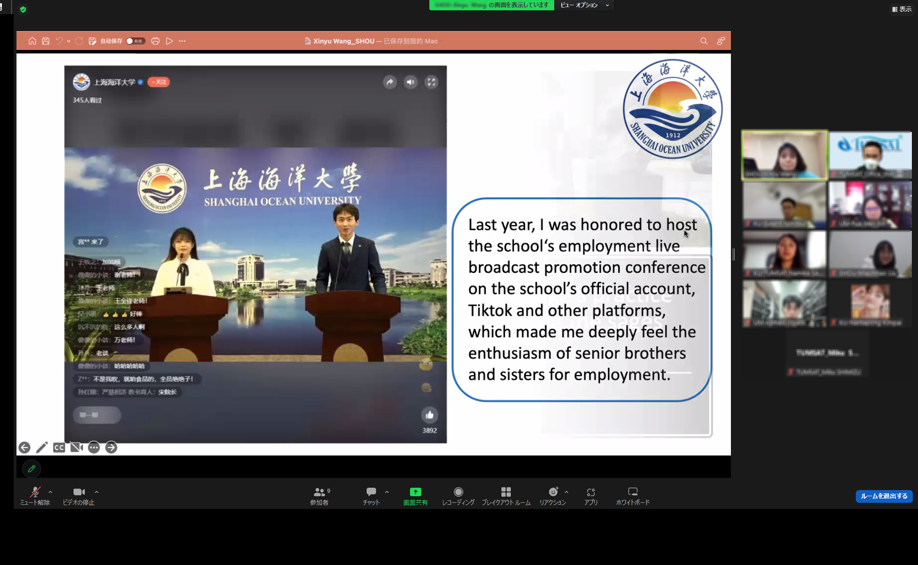The image size is (918, 565).
Task: Click the volume icon in livestream video
Action: click(x=410, y=82)
